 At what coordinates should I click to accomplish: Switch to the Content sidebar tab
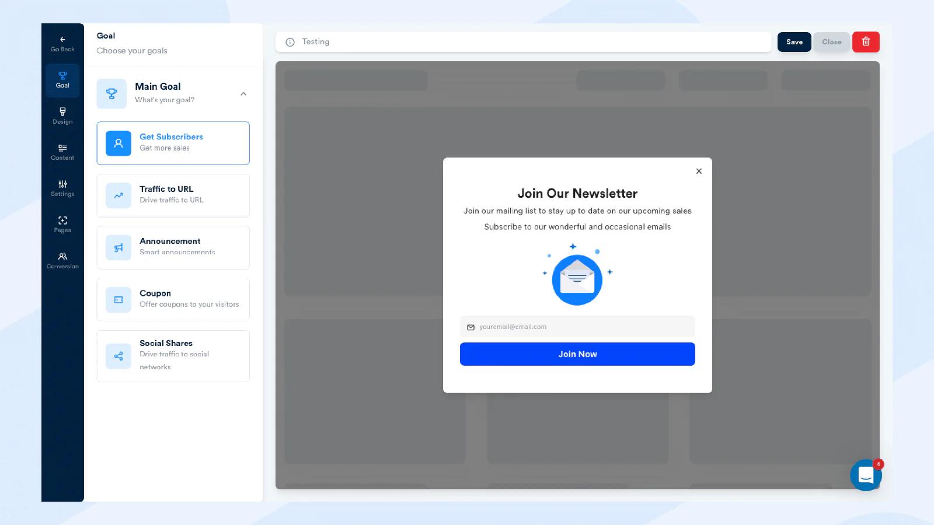(x=62, y=152)
